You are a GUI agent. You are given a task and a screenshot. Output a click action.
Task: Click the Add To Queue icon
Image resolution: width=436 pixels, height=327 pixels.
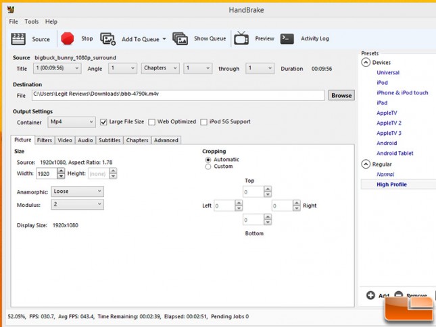pyautogui.click(x=107, y=39)
